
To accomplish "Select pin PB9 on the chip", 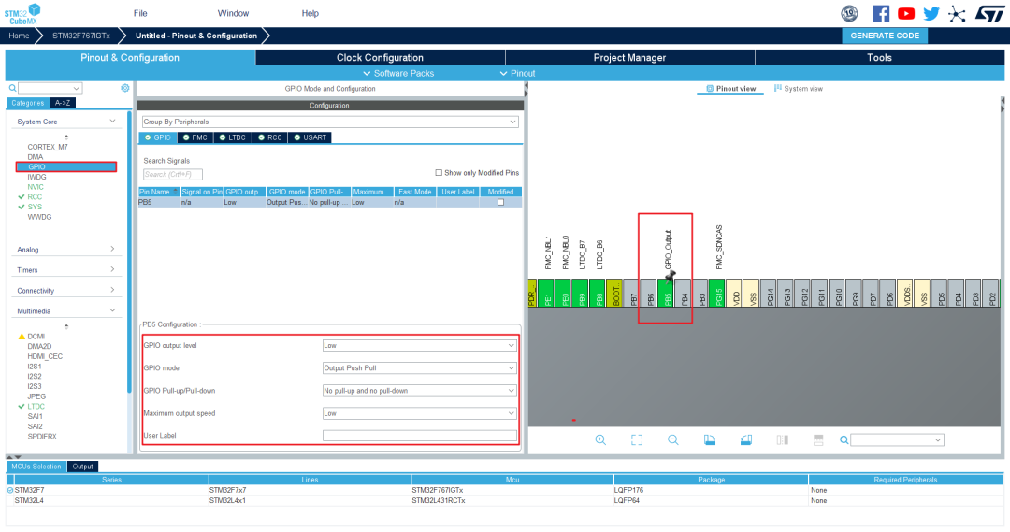I will point(581,293).
